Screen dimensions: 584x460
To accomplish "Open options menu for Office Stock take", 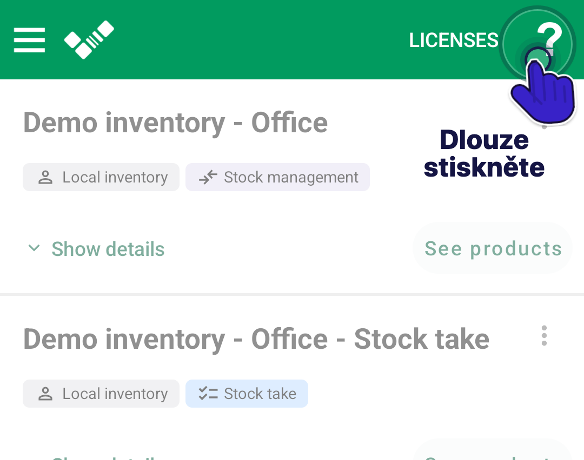I will (544, 336).
